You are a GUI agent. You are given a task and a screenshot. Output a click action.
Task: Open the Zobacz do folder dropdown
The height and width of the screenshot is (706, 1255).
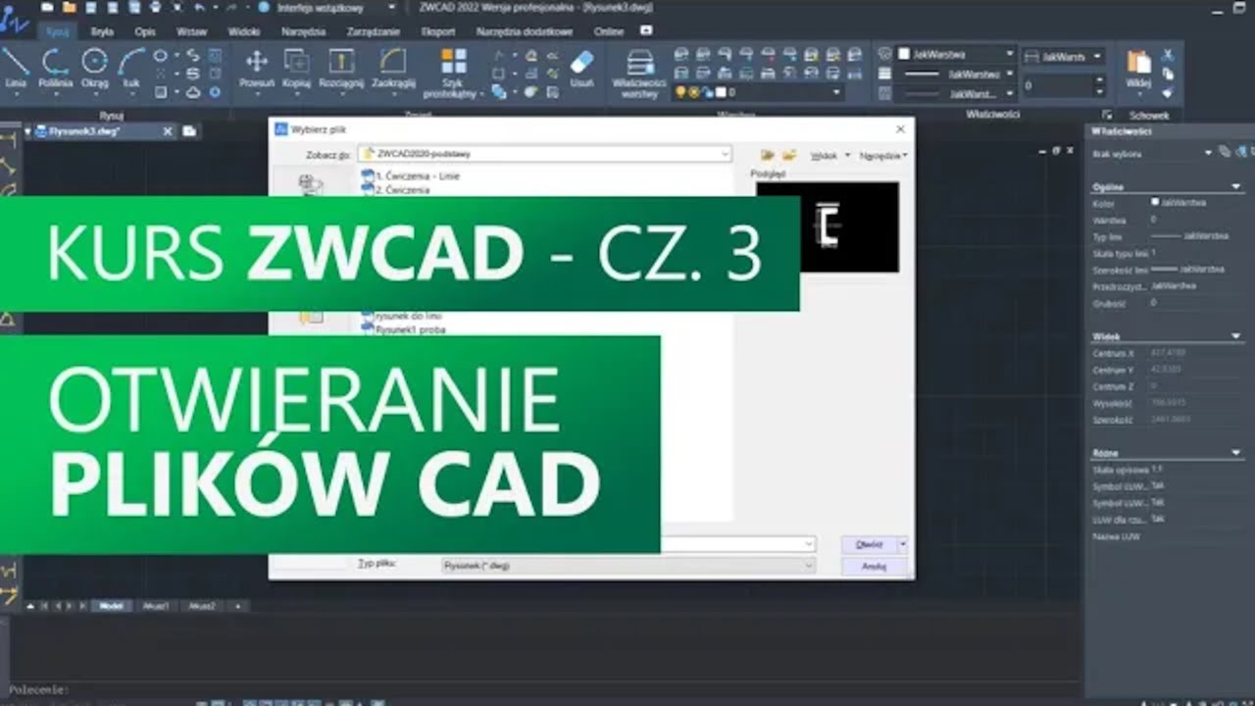point(726,155)
